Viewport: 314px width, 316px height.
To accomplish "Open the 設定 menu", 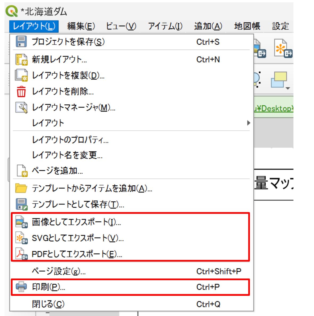I will [280, 26].
